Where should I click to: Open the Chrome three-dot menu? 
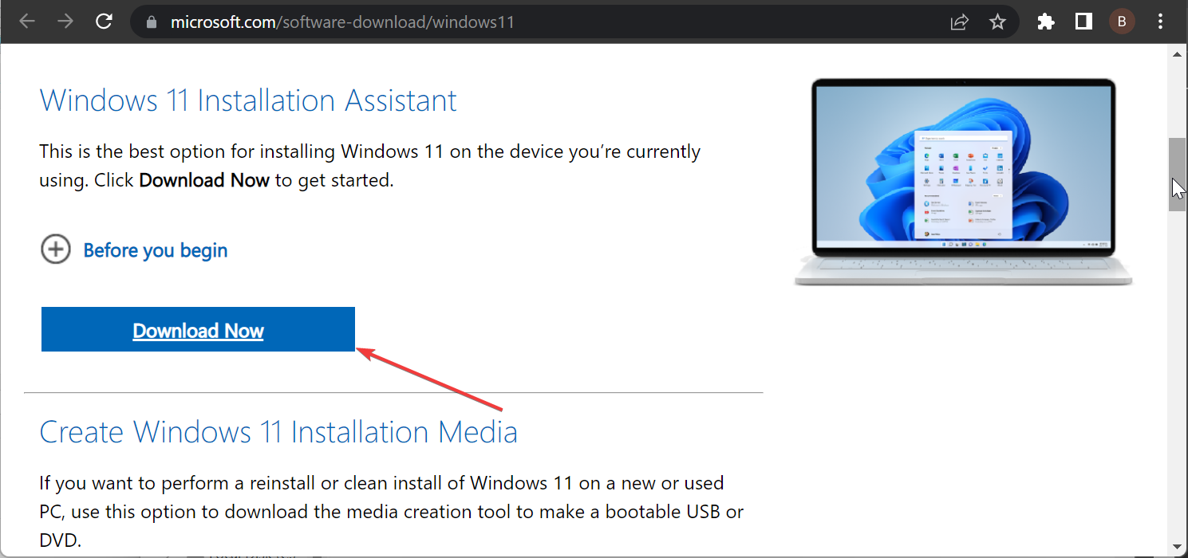click(x=1160, y=22)
